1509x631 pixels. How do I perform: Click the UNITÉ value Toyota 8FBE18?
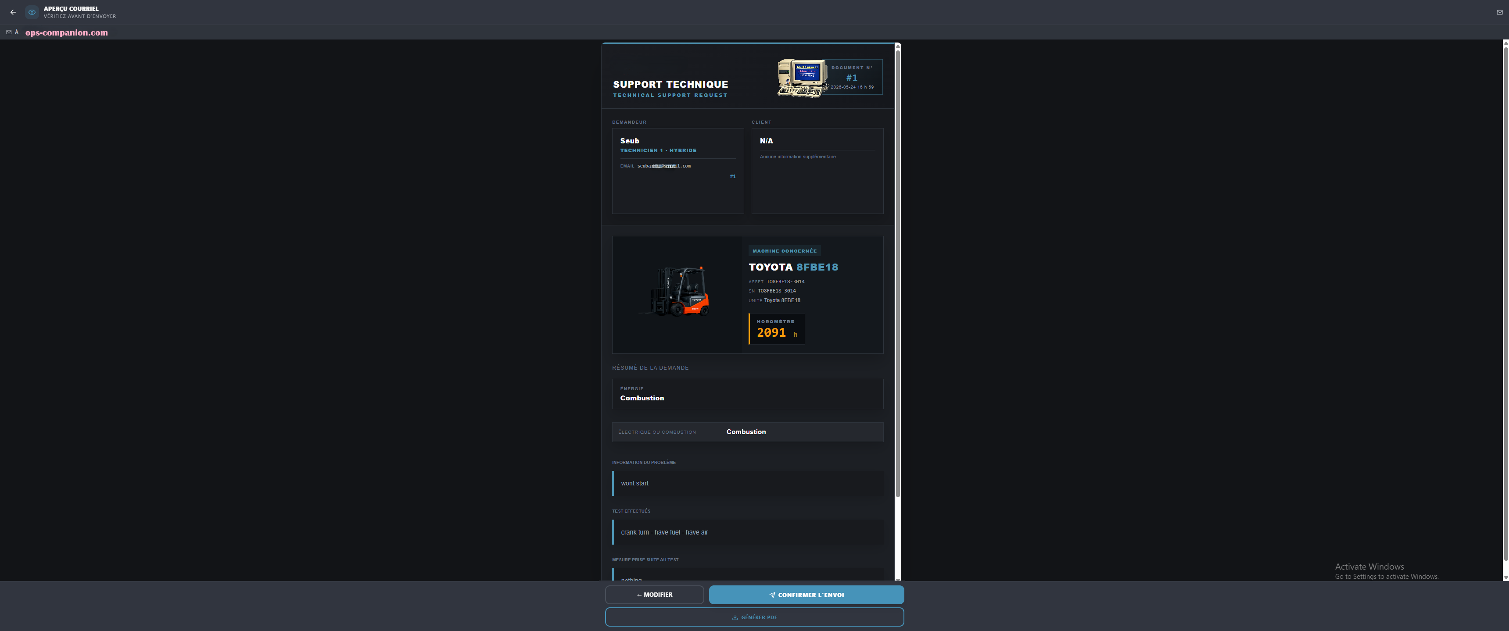pos(781,300)
